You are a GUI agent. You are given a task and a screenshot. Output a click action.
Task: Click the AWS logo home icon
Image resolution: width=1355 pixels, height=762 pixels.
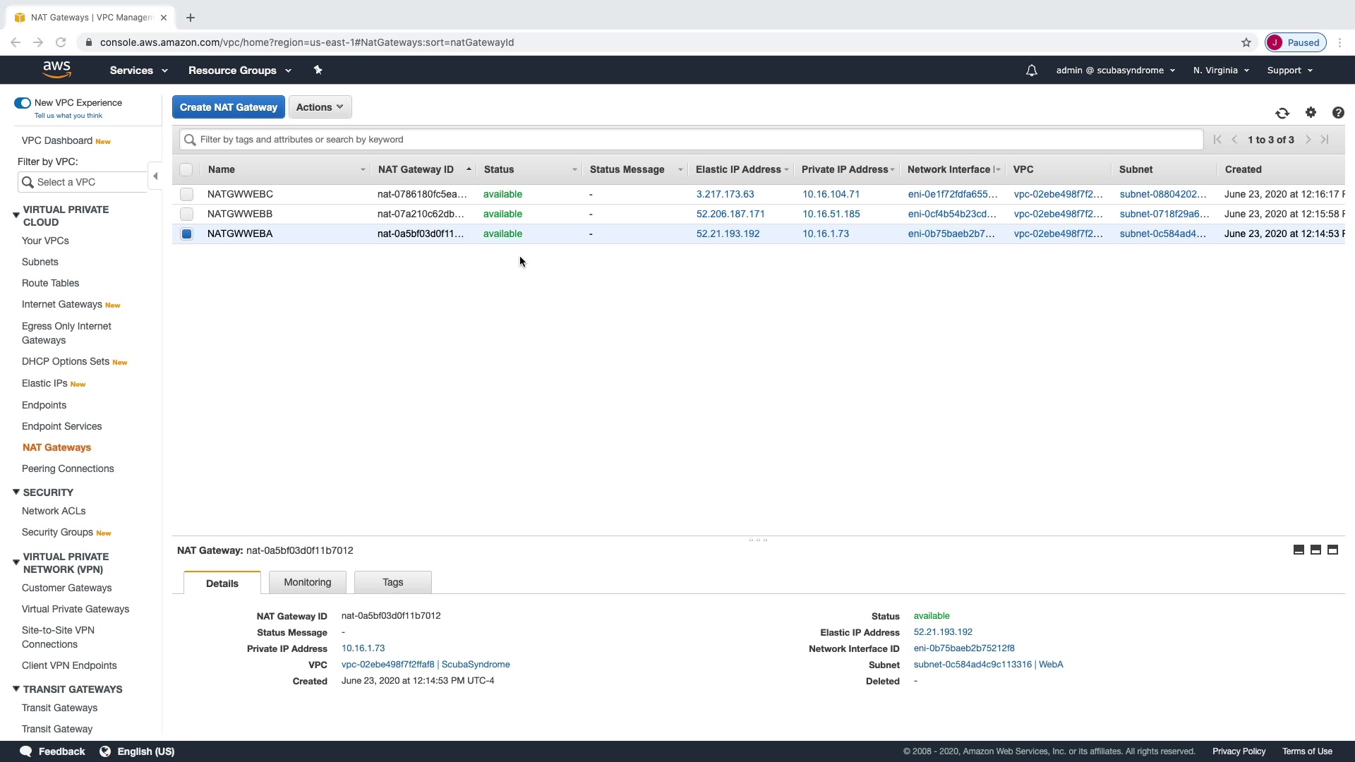click(x=56, y=69)
